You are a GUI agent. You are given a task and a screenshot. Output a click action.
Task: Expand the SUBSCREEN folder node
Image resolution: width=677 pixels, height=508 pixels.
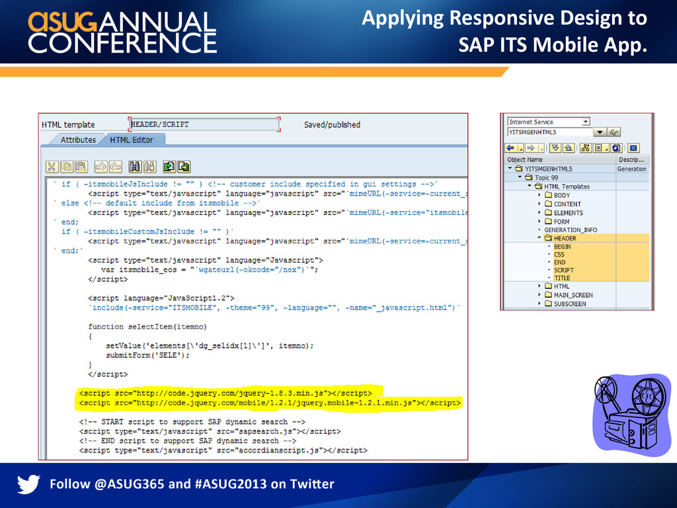point(539,303)
